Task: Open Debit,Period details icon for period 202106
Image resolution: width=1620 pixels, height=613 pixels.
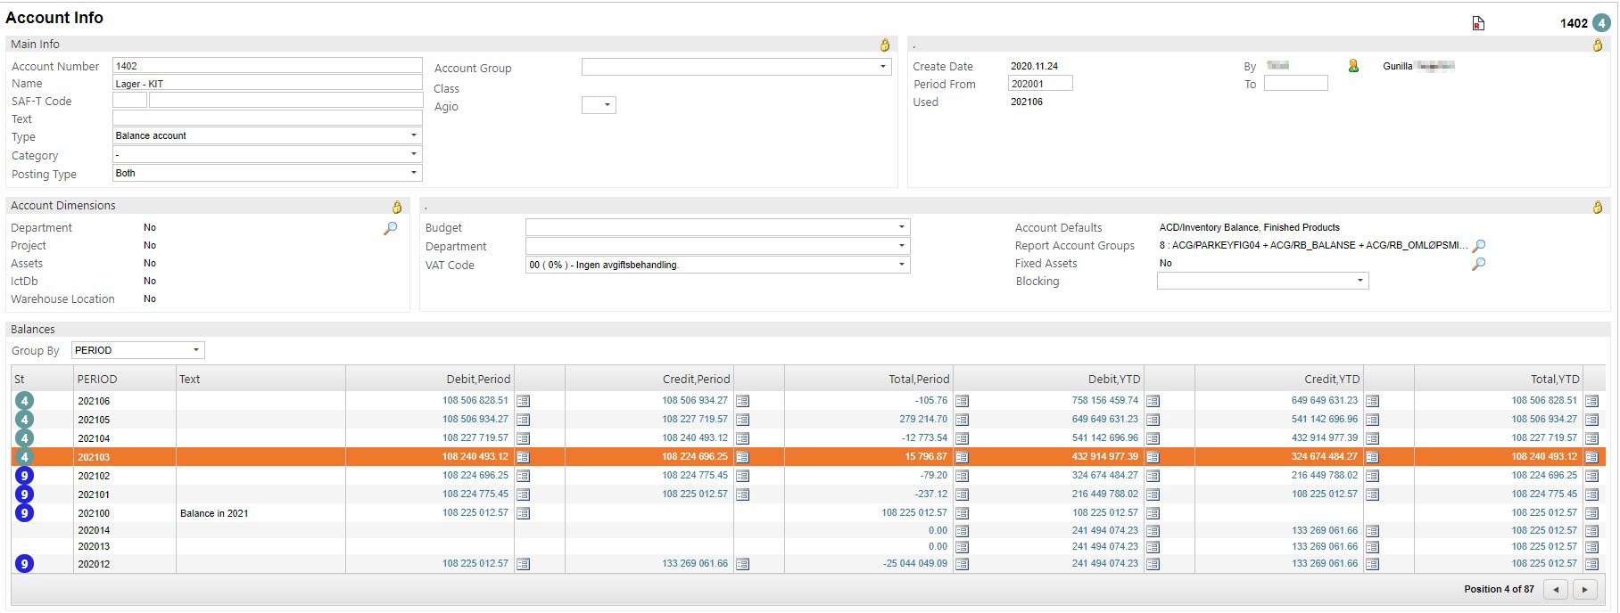Action: click(524, 401)
